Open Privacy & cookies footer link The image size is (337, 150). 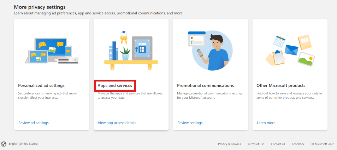pyautogui.click(x=229, y=144)
